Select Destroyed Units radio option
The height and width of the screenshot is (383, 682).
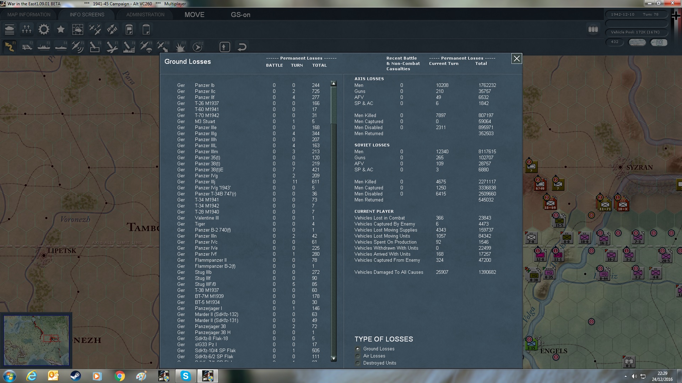pyautogui.click(x=358, y=363)
